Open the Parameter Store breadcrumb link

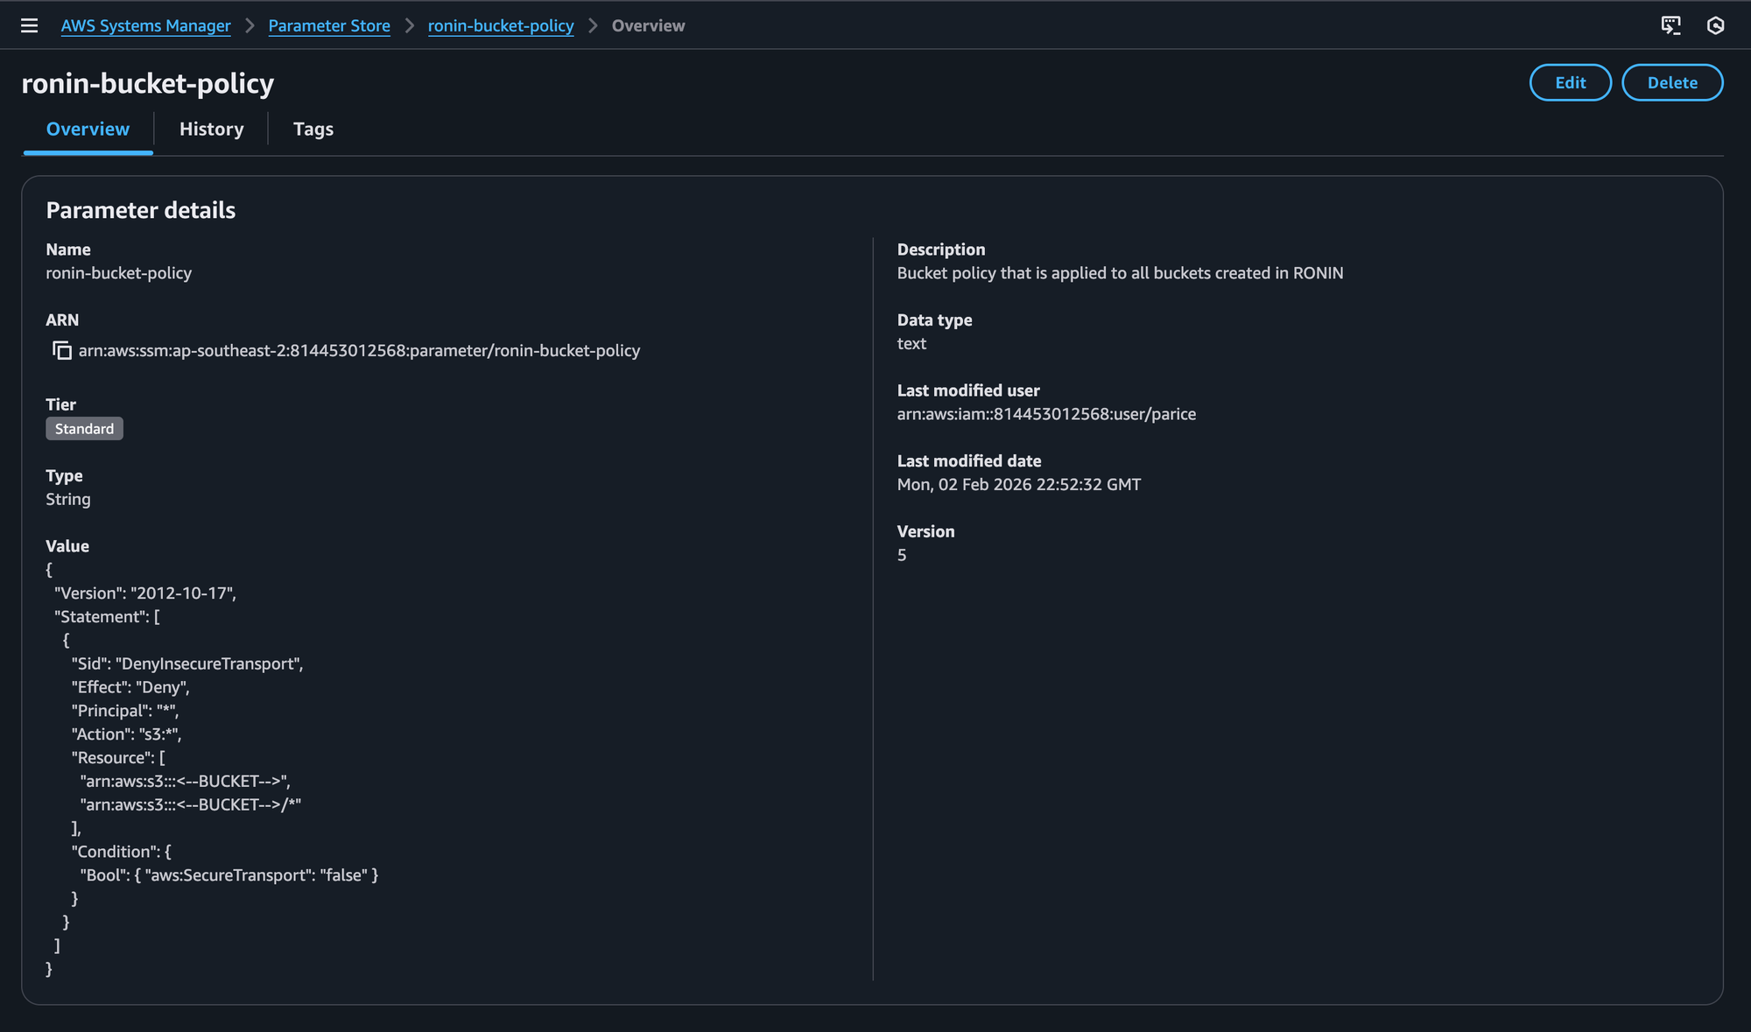(329, 25)
